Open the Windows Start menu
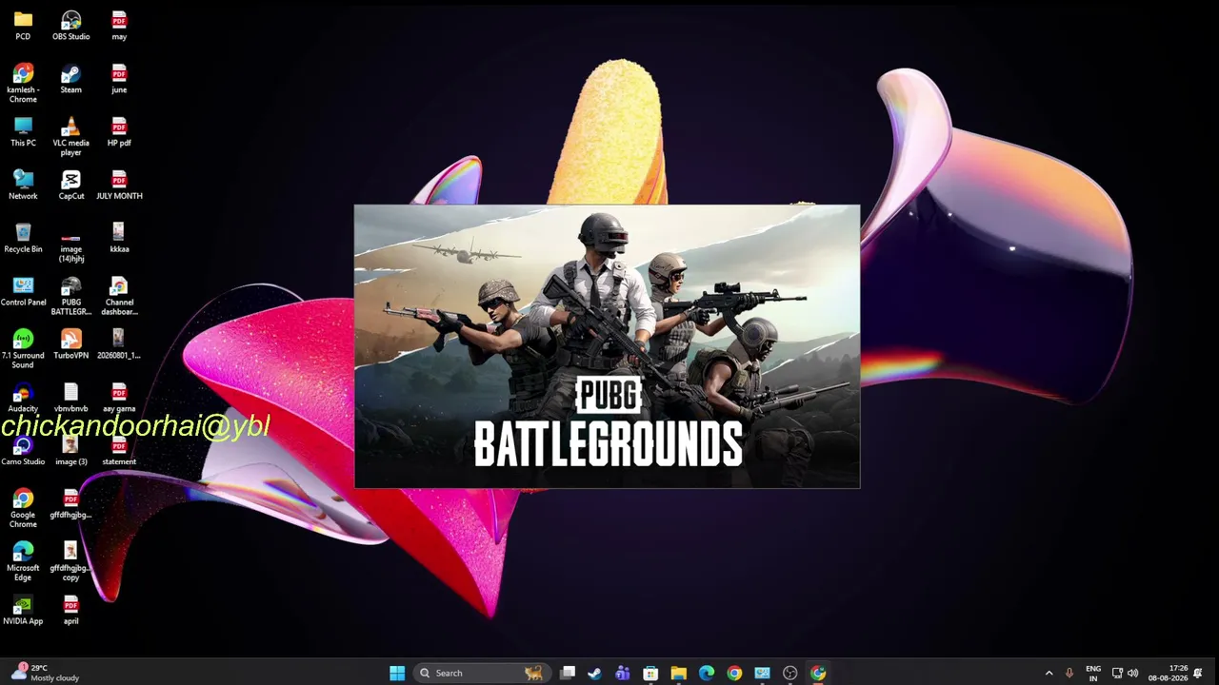The height and width of the screenshot is (685, 1219). 397,674
